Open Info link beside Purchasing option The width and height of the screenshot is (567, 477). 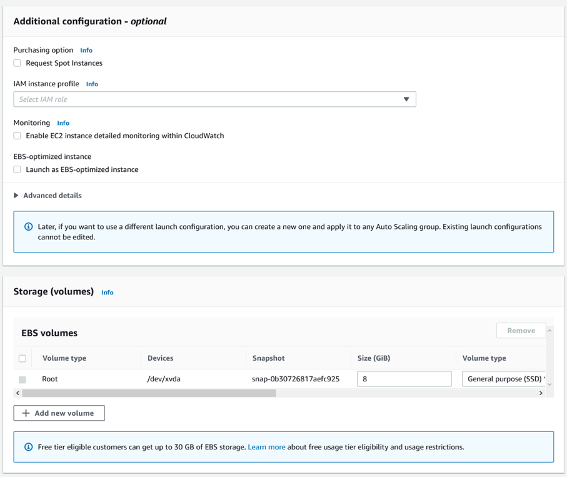tap(86, 50)
